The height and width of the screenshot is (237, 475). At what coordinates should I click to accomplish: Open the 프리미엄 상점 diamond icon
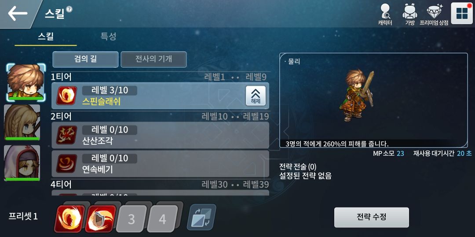tap(434, 14)
